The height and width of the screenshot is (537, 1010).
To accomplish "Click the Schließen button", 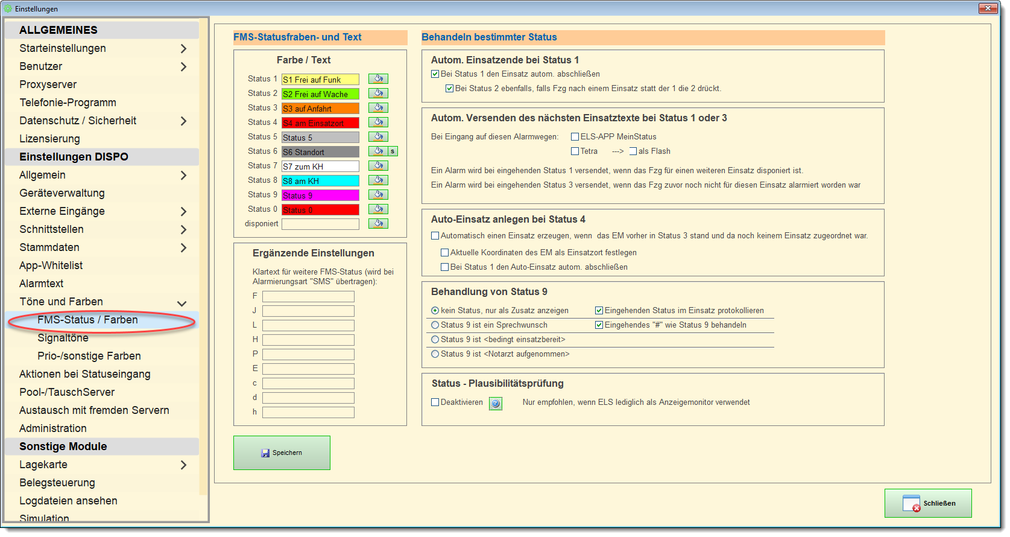I will point(928,503).
